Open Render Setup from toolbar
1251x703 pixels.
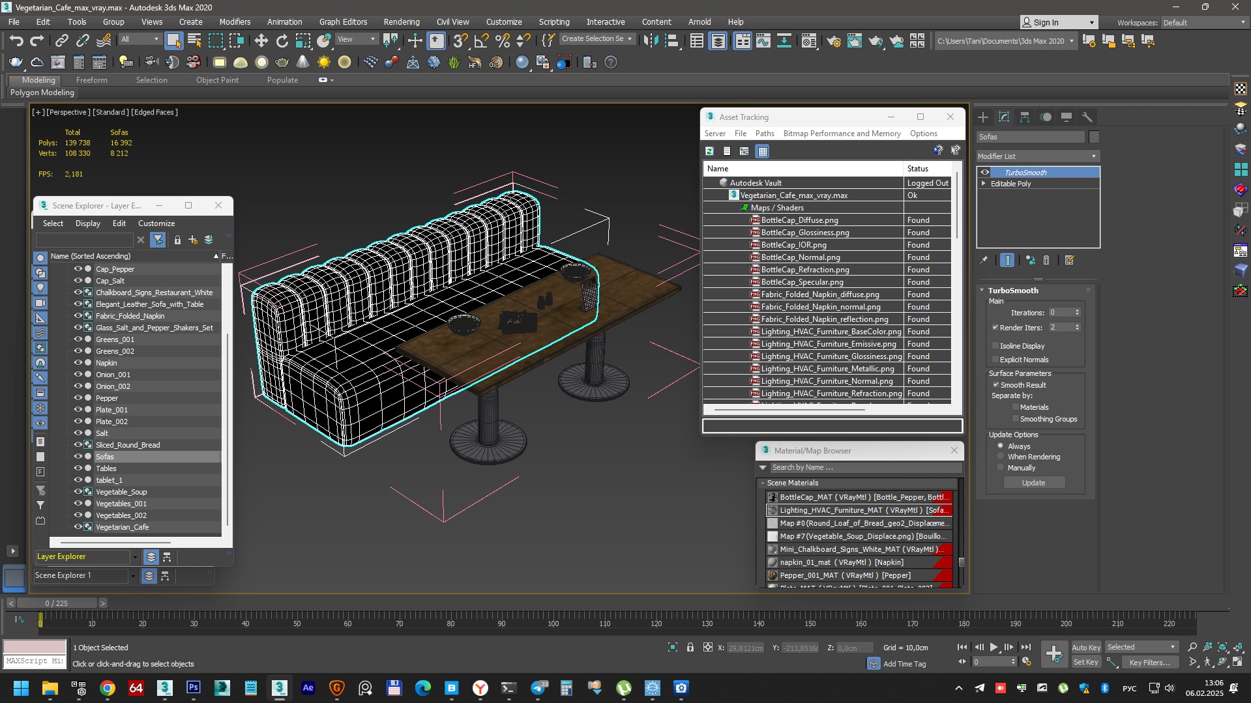pos(833,41)
